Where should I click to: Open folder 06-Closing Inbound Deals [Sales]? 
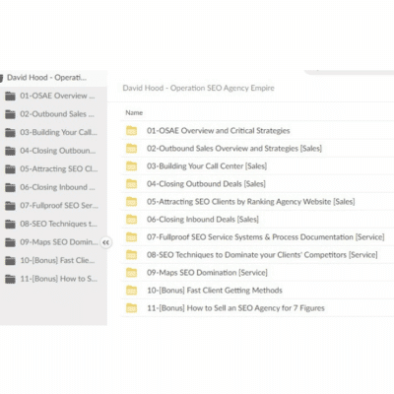coord(203,220)
